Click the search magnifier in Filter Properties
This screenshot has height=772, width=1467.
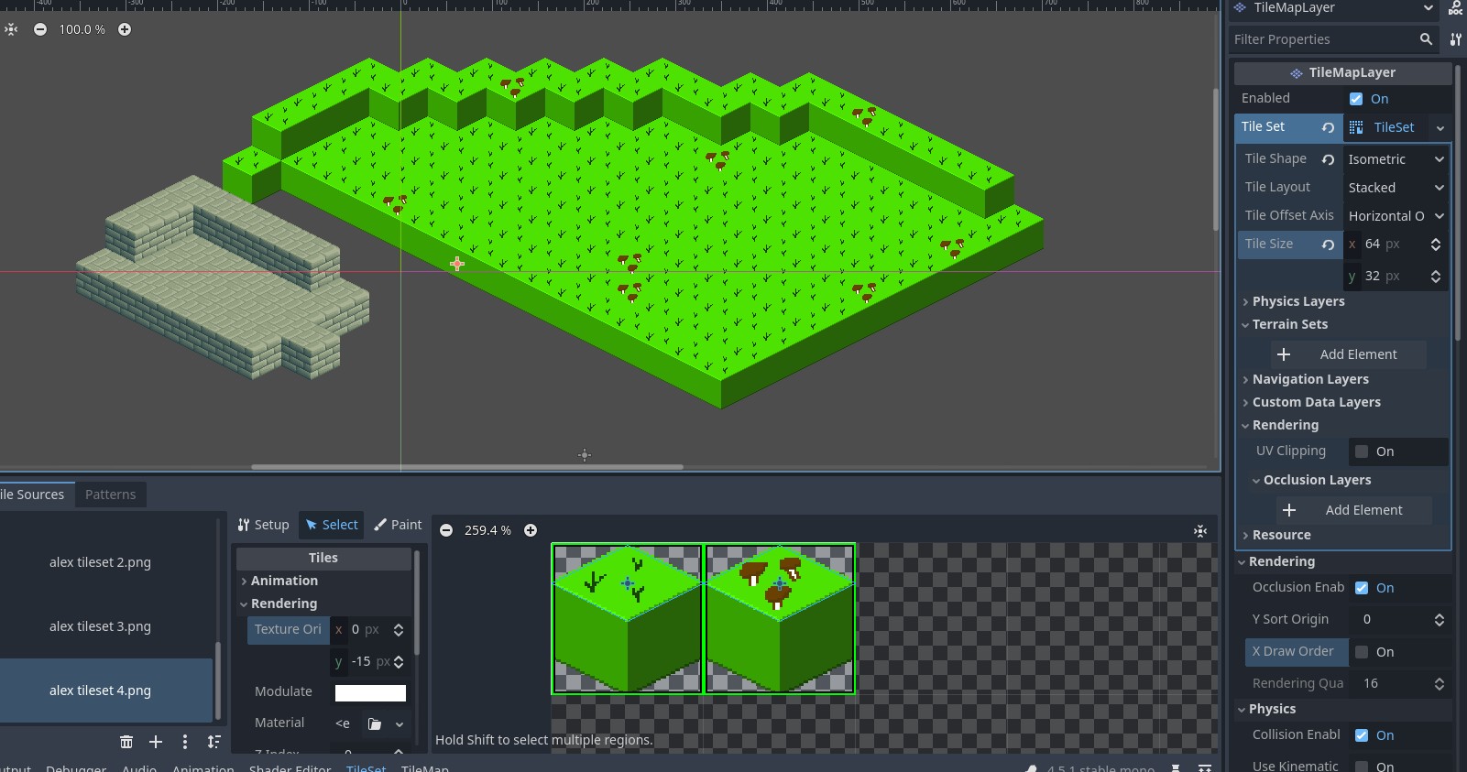pos(1426,39)
